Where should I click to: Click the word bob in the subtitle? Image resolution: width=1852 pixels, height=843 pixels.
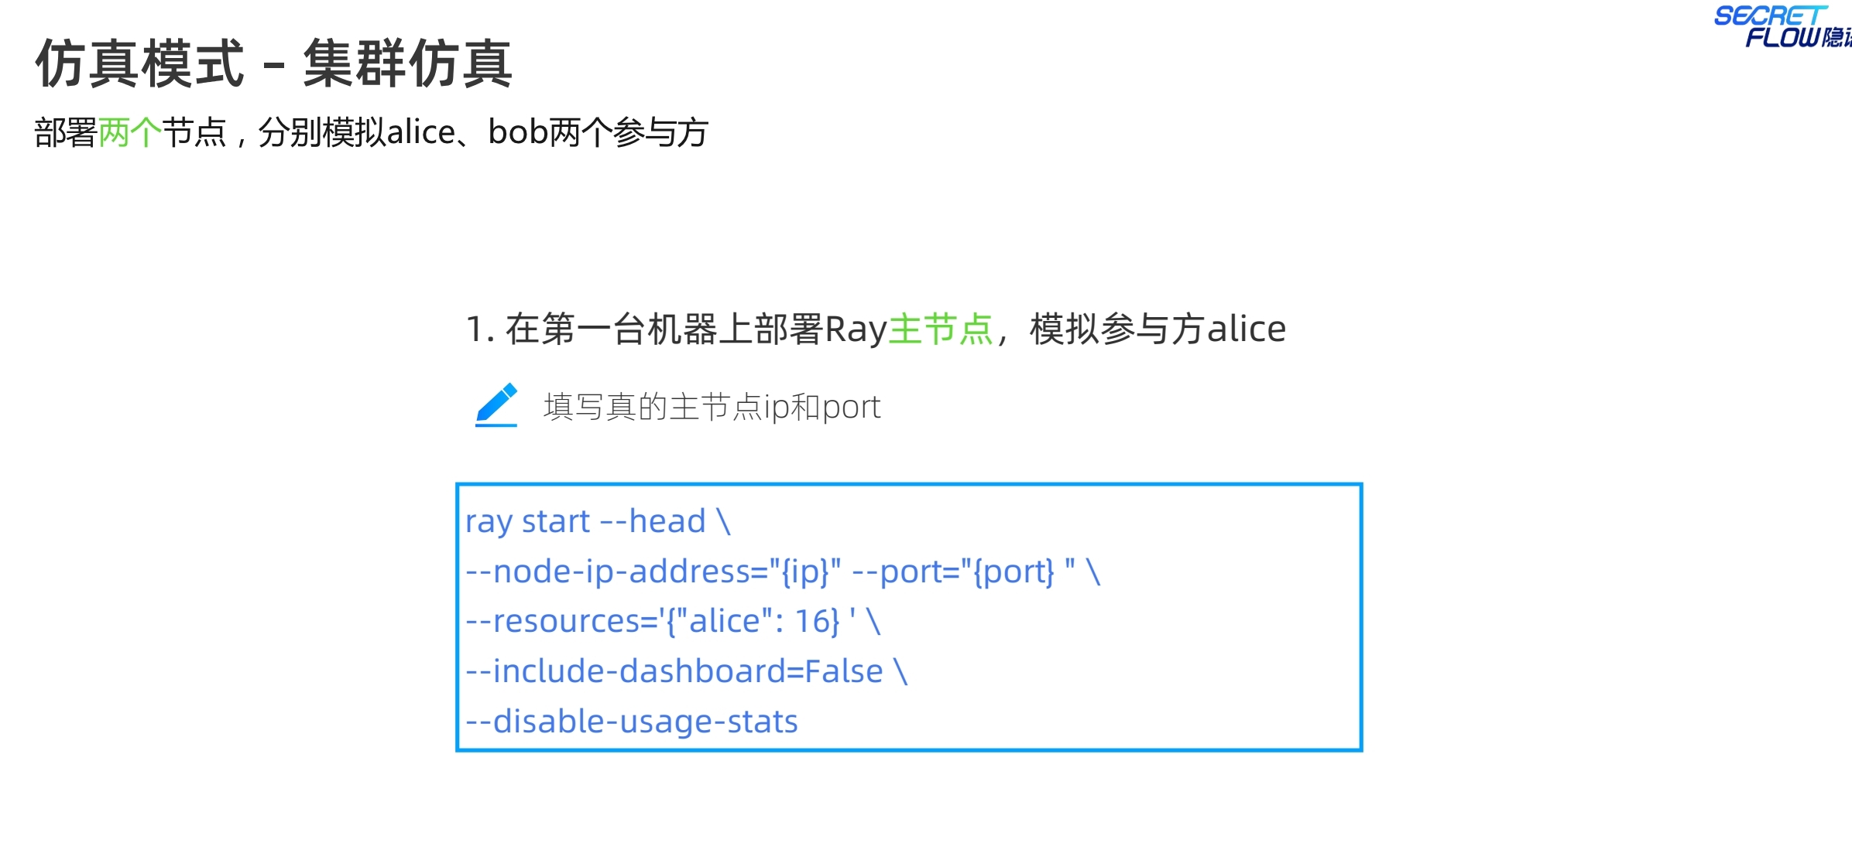pos(518,132)
